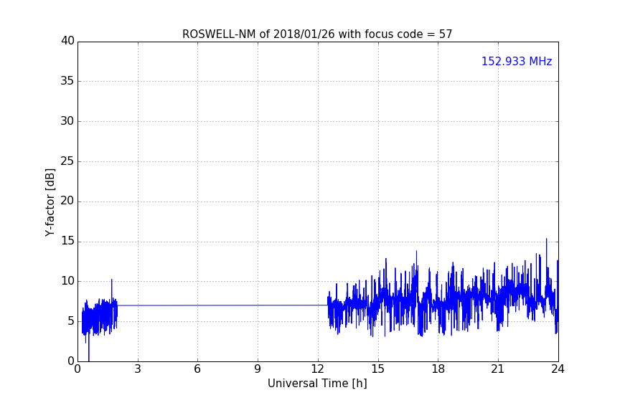The height and width of the screenshot is (413, 620).
Task: Click the y-axis tick label 15
Action: tap(67, 241)
